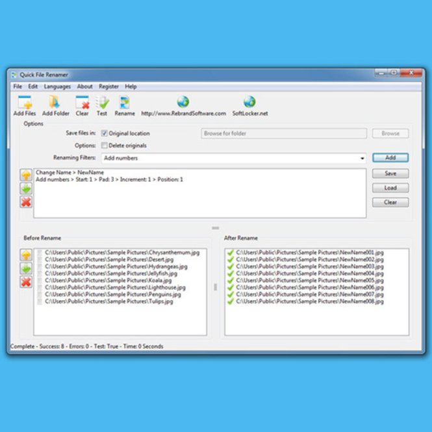Move selected filter up with yellow arrow
Viewport: 432px width, 432px height.
pos(26,175)
